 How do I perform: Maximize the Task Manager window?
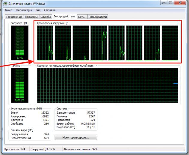170,2
